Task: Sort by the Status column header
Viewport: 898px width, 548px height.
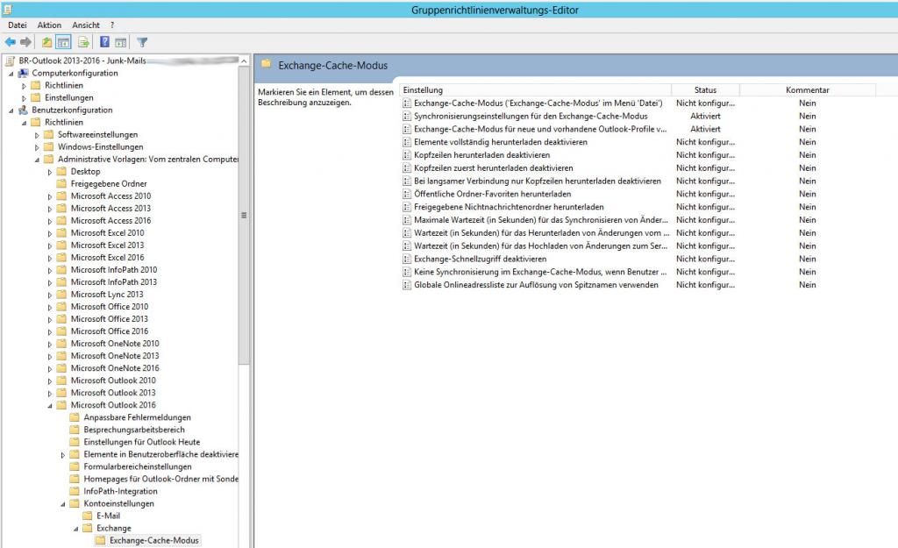Action: click(706, 90)
